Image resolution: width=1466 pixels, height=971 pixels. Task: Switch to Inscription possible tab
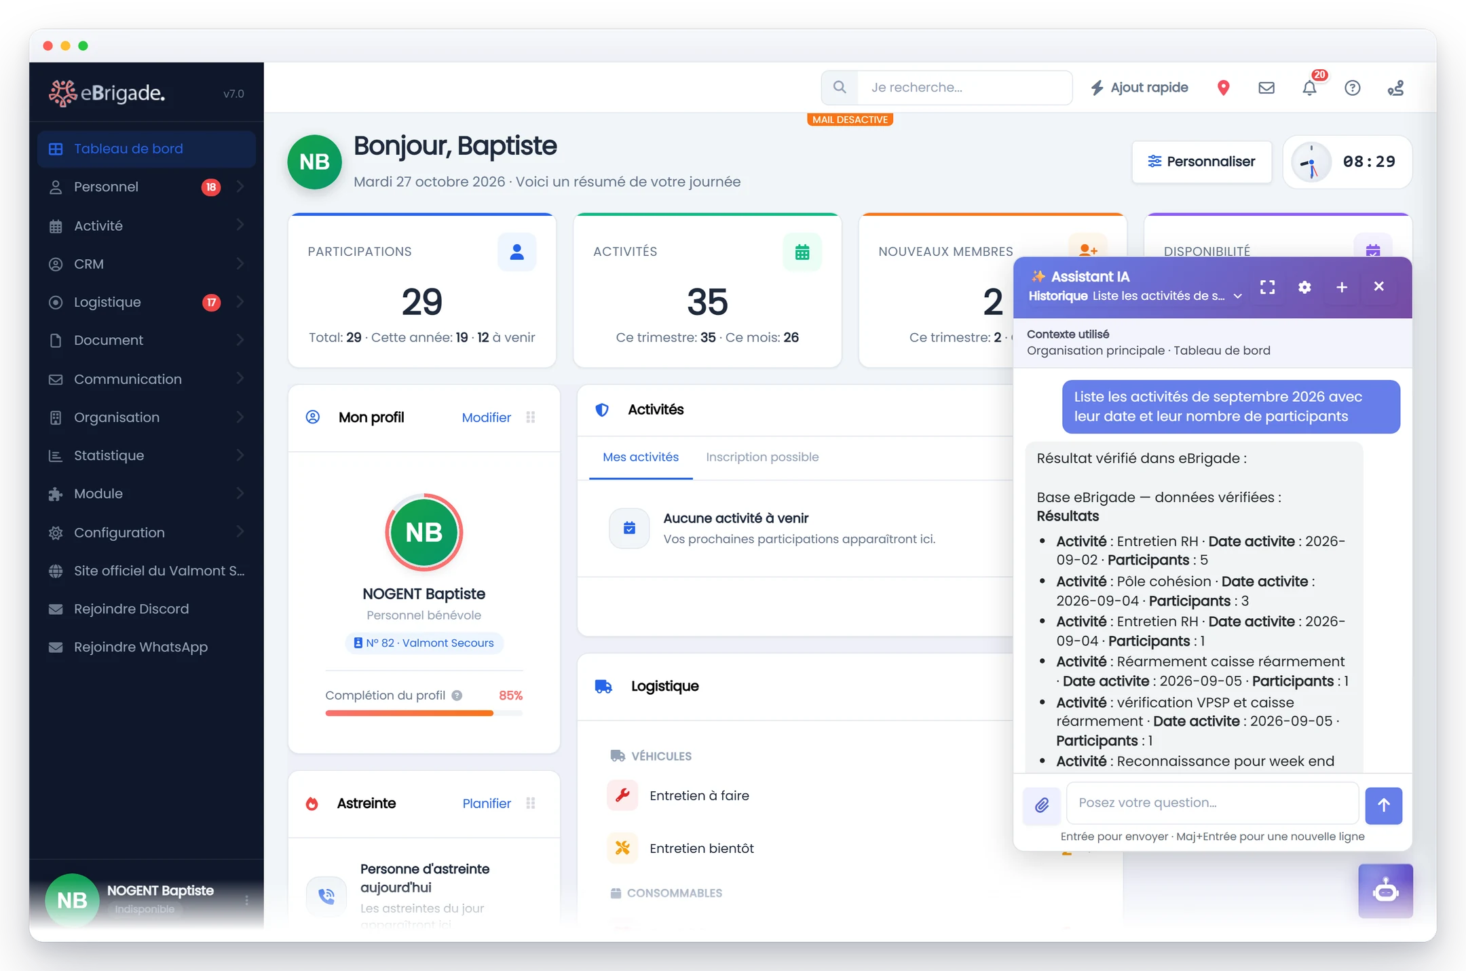click(x=762, y=457)
